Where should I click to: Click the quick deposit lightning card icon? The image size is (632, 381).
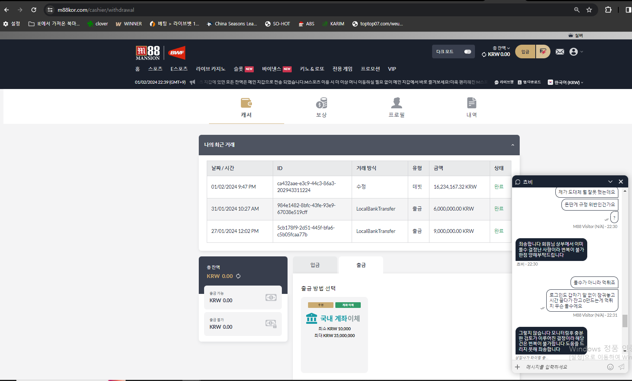point(543,52)
